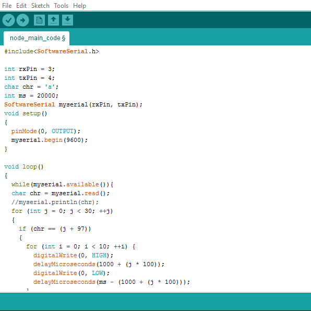Click the digitalWrite(0, HIGH) line

click(x=73, y=255)
